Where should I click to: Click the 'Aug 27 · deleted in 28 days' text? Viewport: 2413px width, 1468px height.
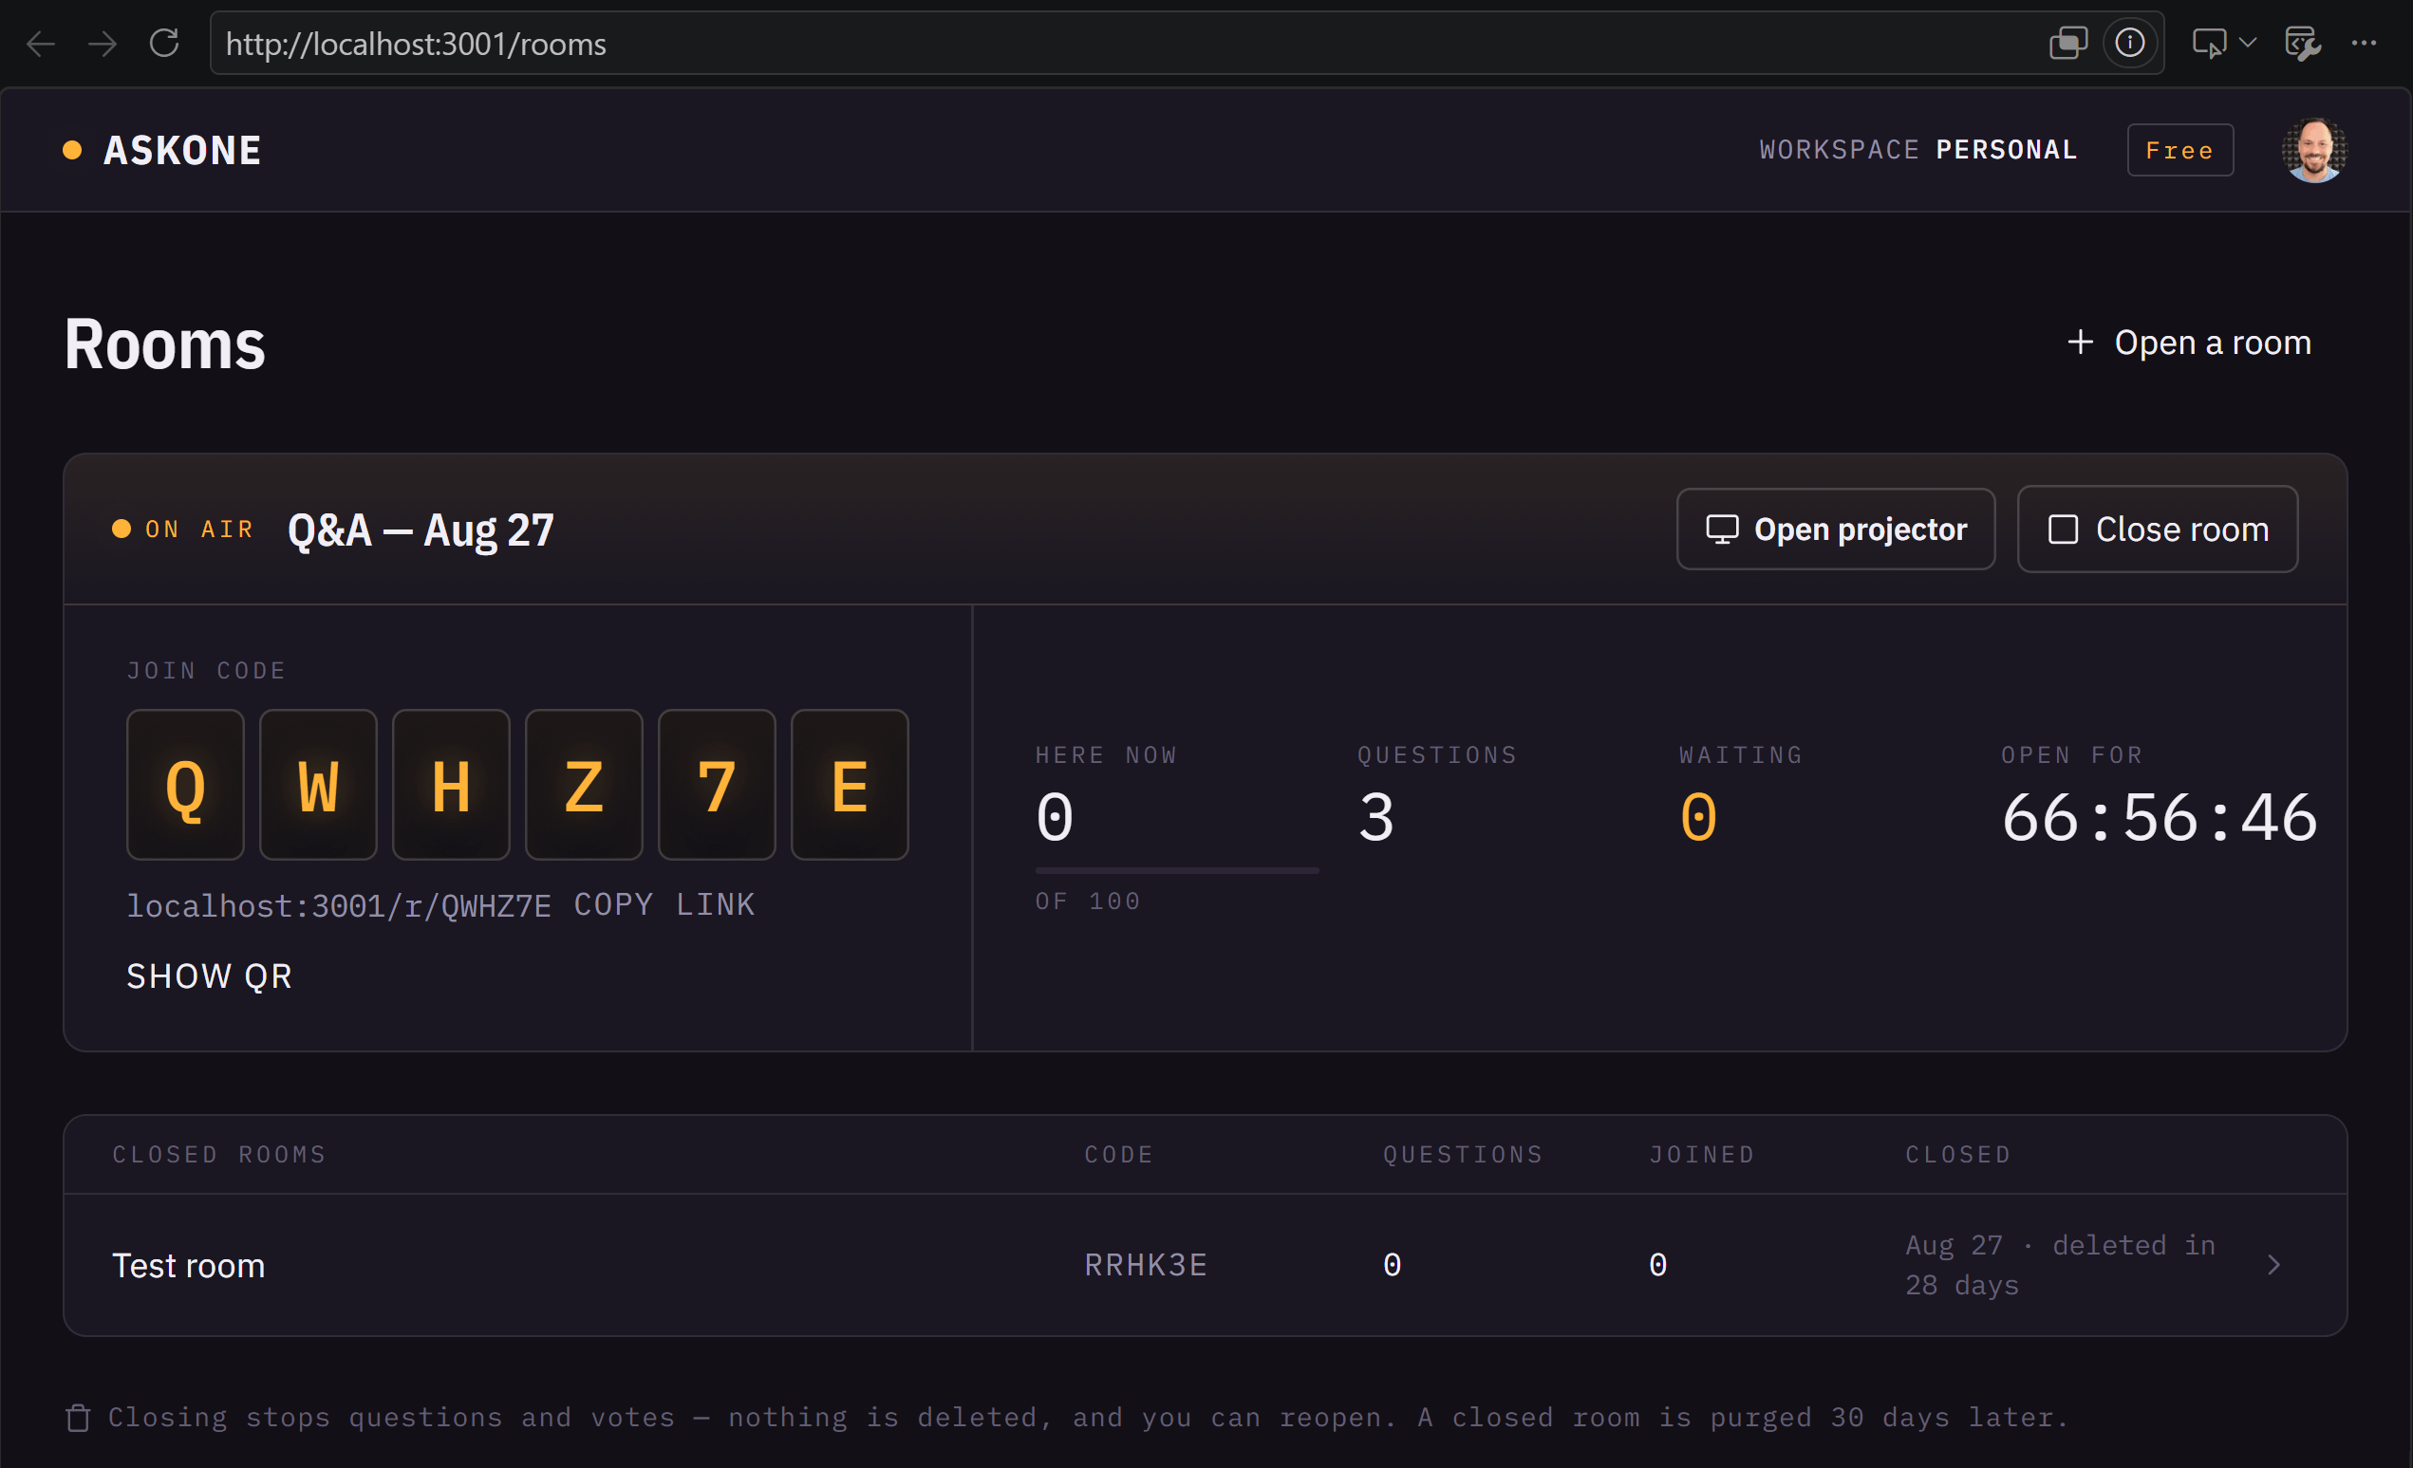click(2060, 1264)
